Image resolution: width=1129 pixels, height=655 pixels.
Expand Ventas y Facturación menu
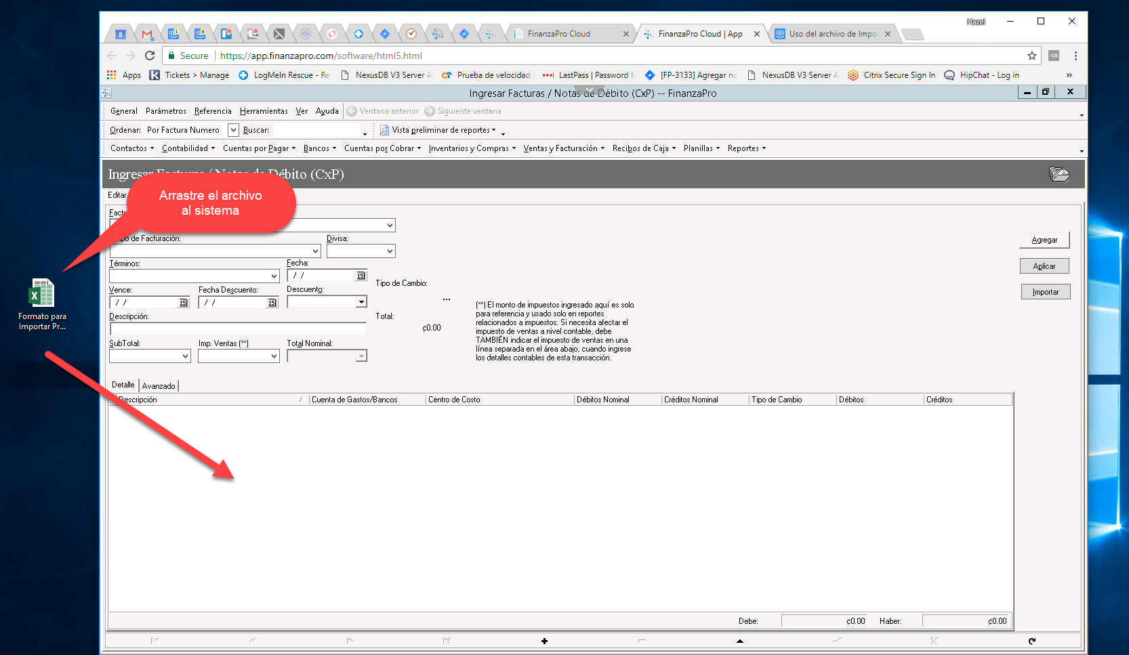tap(564, 148)
